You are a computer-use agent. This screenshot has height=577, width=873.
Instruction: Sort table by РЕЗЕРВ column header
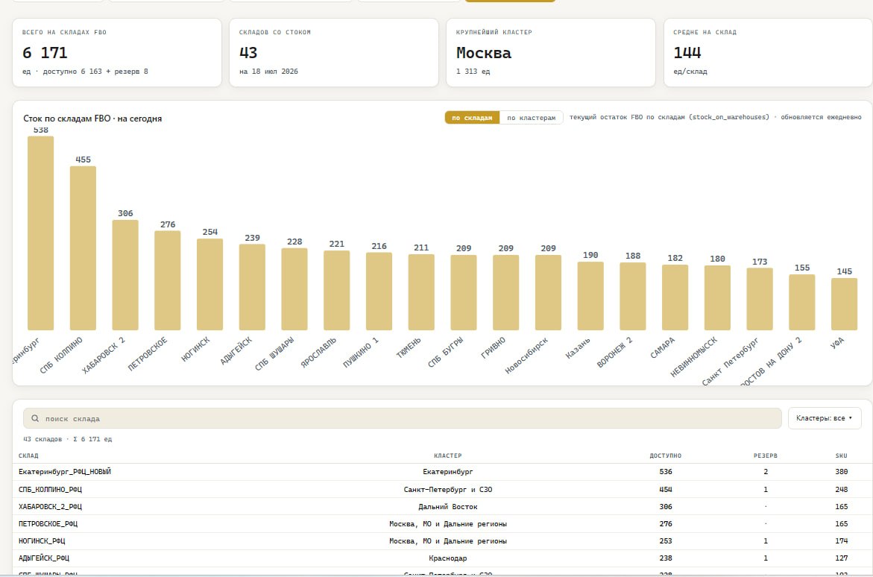point(766,455)
